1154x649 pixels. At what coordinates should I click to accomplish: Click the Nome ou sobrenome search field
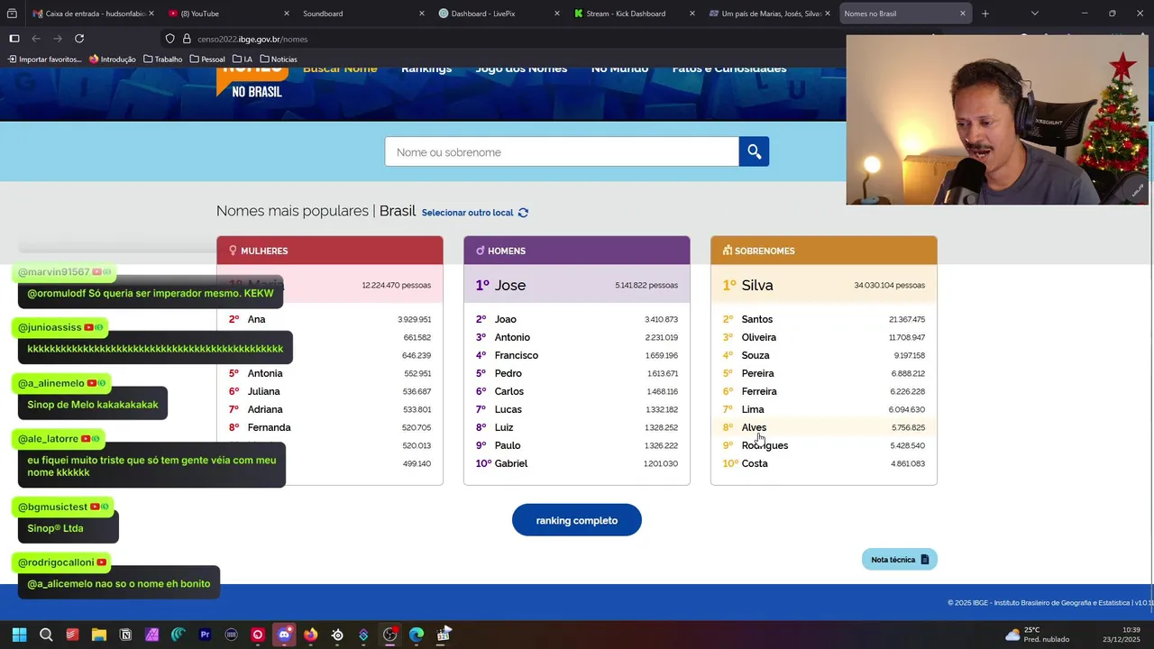[x=562, y=151]
